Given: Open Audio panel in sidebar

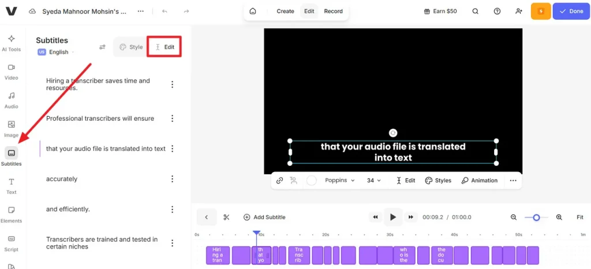Looking at the screenshot, I should click(12, 100).
